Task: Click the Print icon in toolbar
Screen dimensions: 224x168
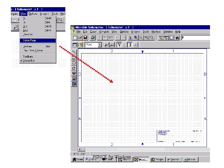Action: pos(93,38)
